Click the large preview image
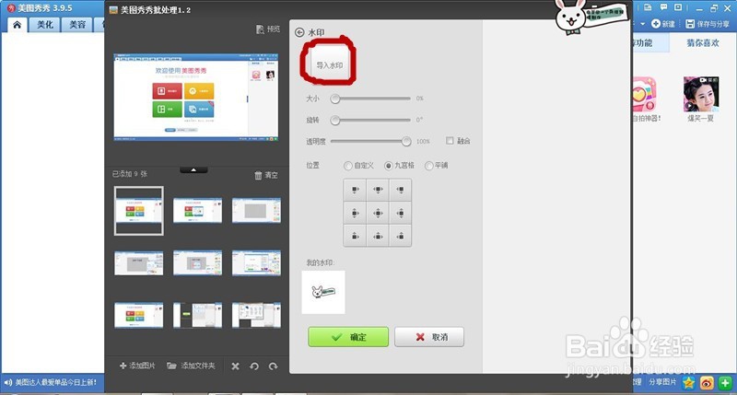Image resolution: width=737 pixels, height=395 pixels. 196,98
